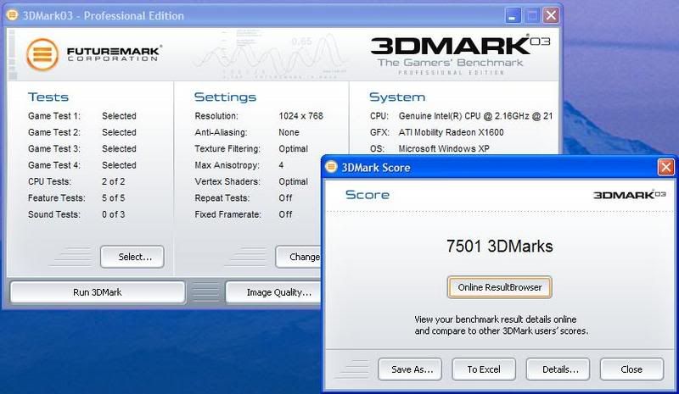
Task: Close the 3DMark Score dialog with X
Action: click(x=665, y=167)
